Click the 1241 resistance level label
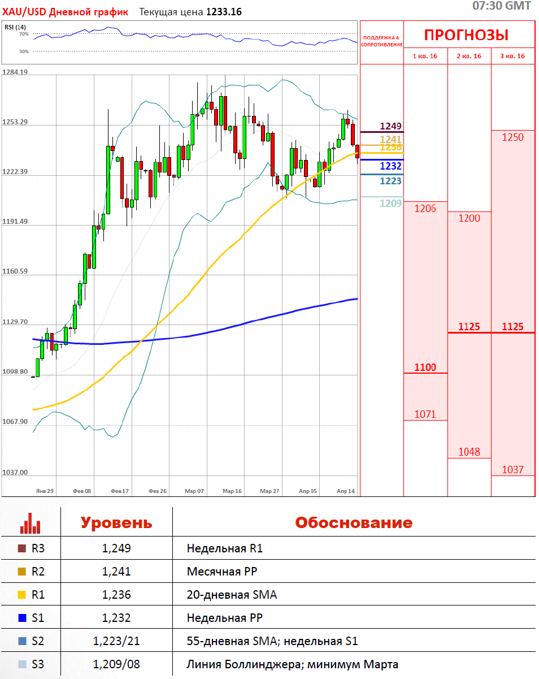Image resolution: width=539 pixels, height=679 pixels. pos(390,139)
